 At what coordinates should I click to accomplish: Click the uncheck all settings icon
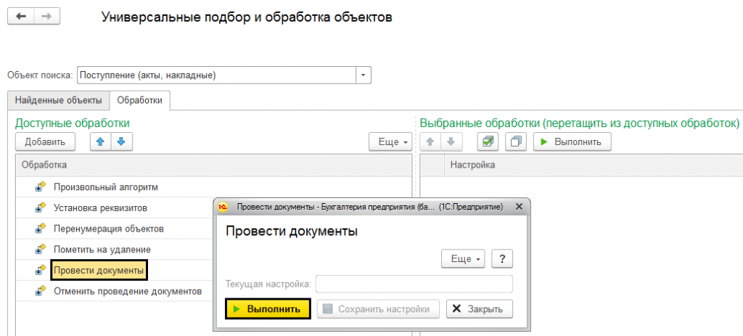516,142
